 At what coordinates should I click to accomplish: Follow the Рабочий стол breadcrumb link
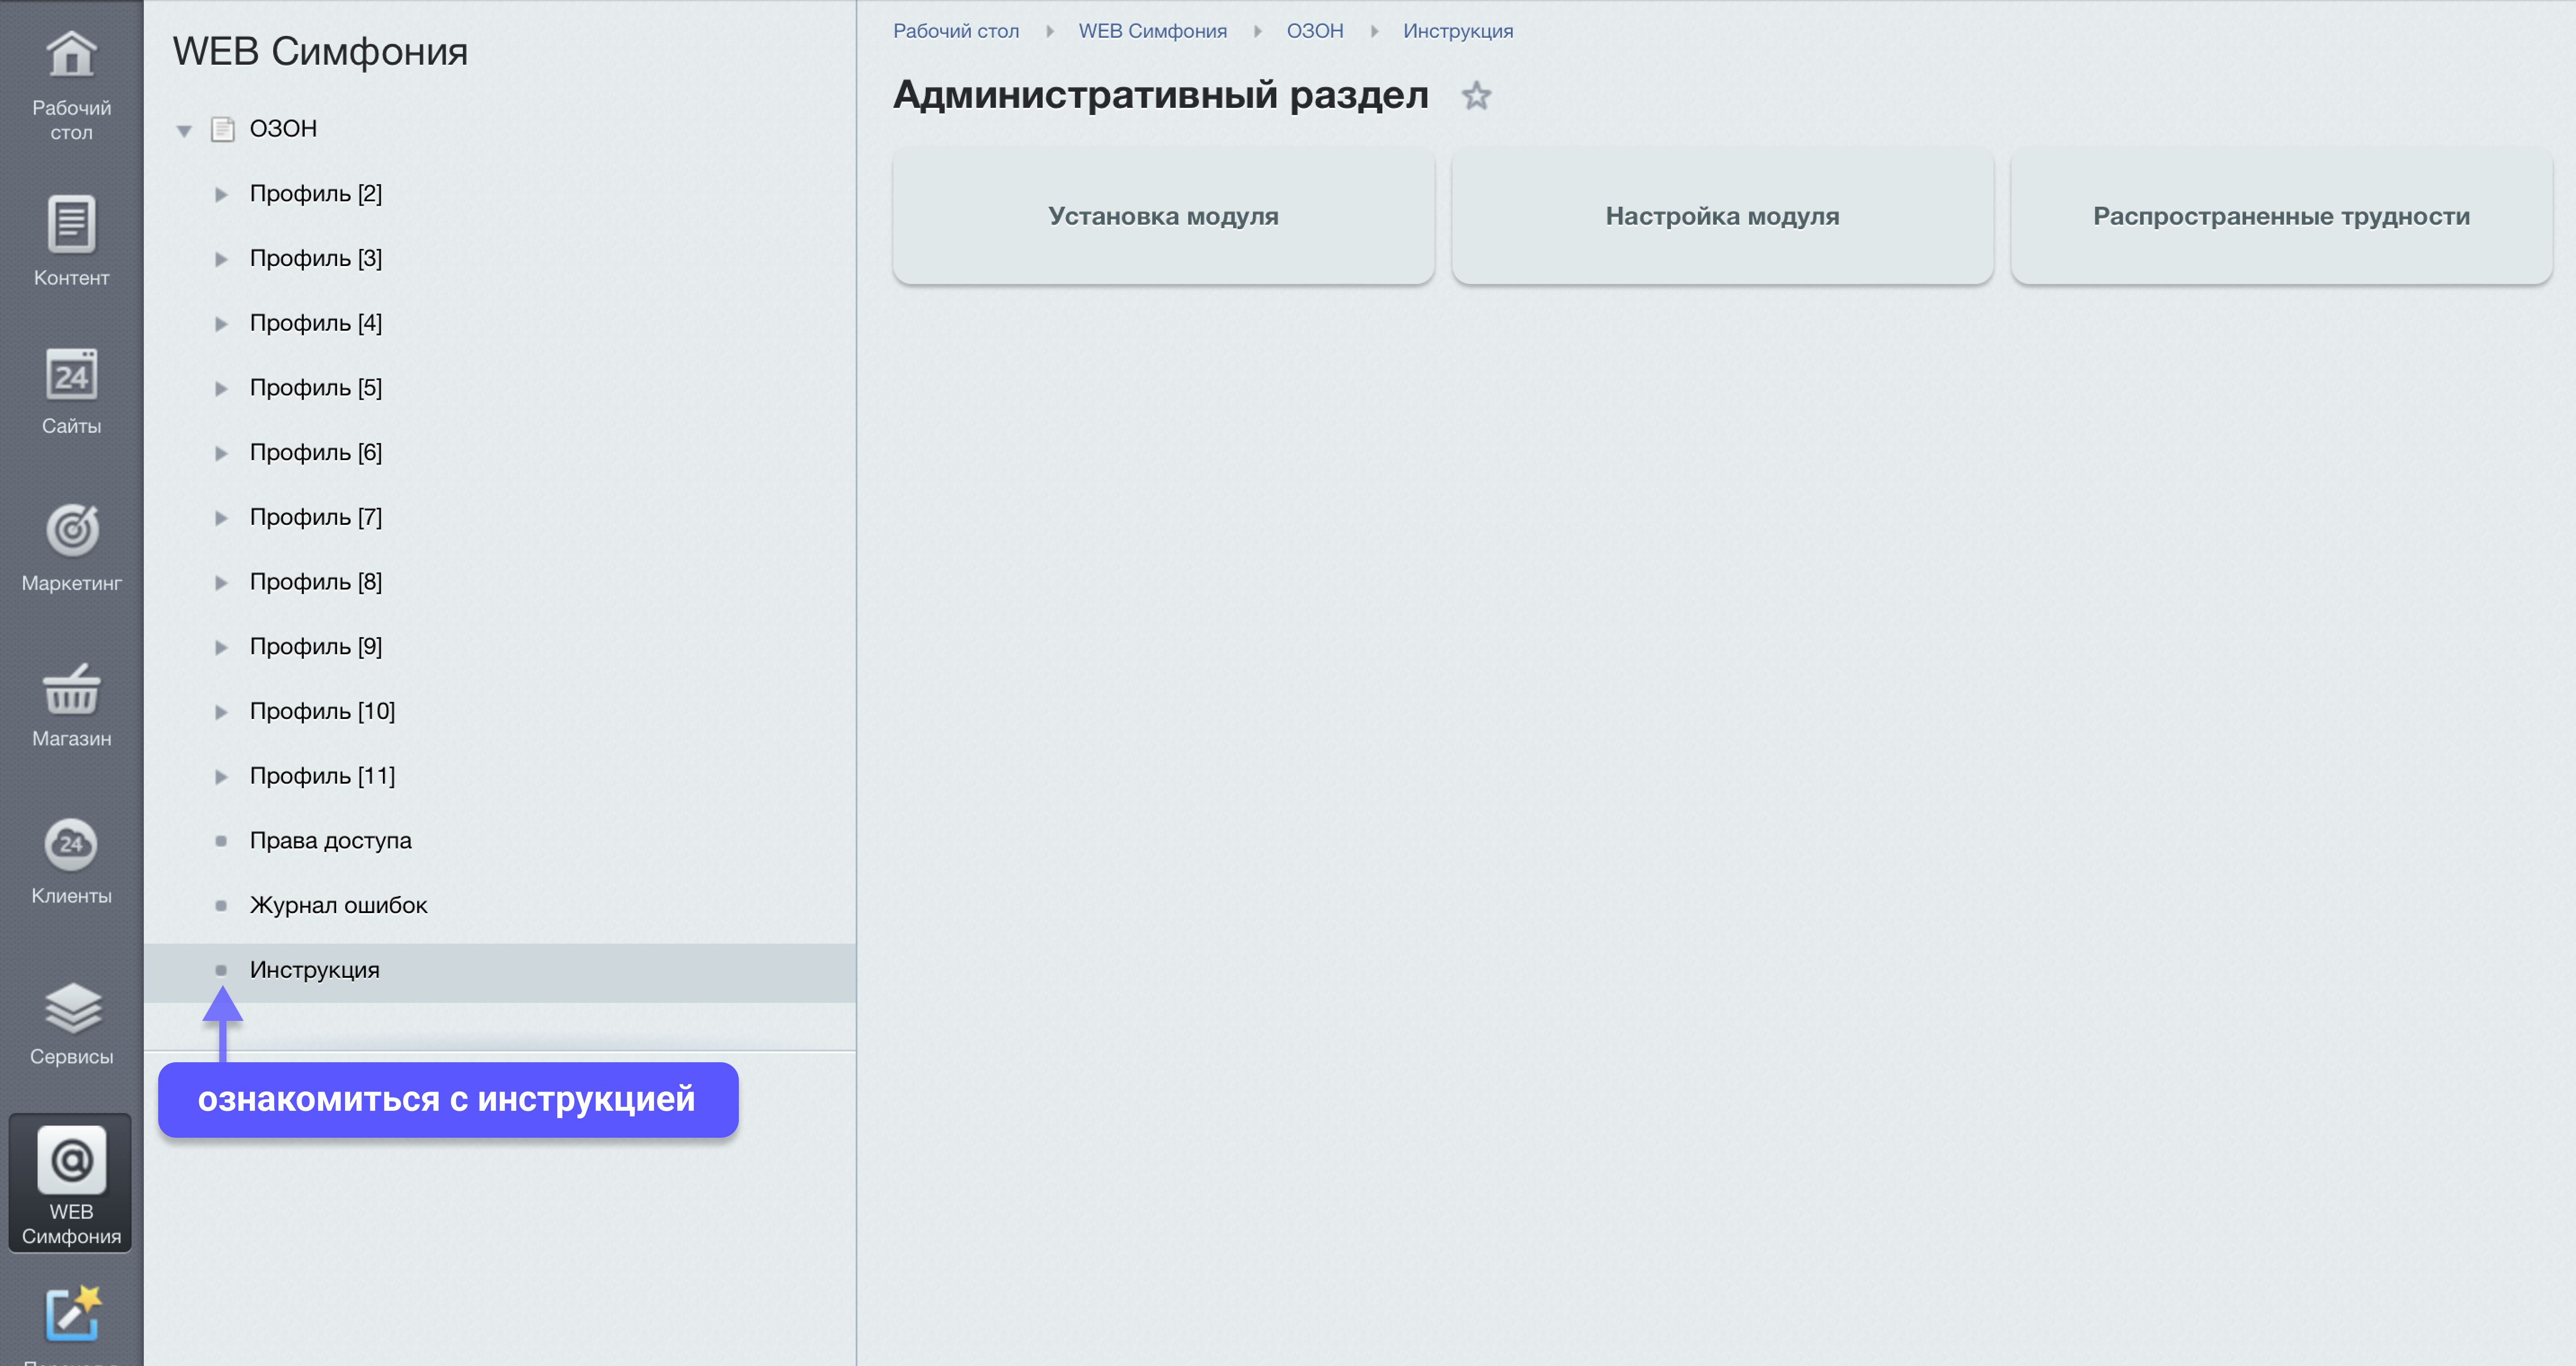point(955,31)
